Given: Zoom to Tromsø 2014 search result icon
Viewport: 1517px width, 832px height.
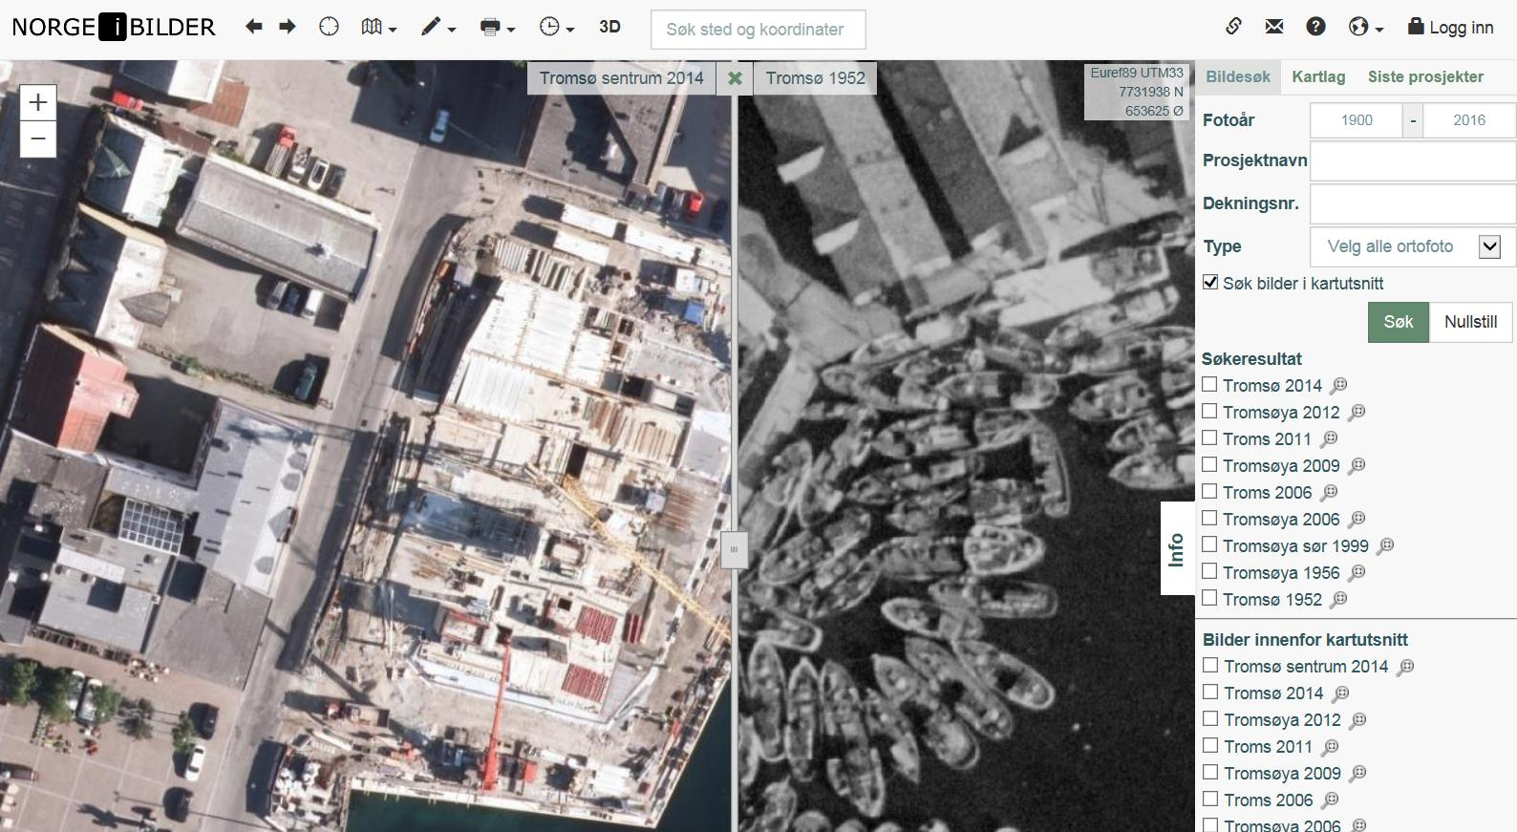Looking at the screenshot, I should tap(1339, 385).
